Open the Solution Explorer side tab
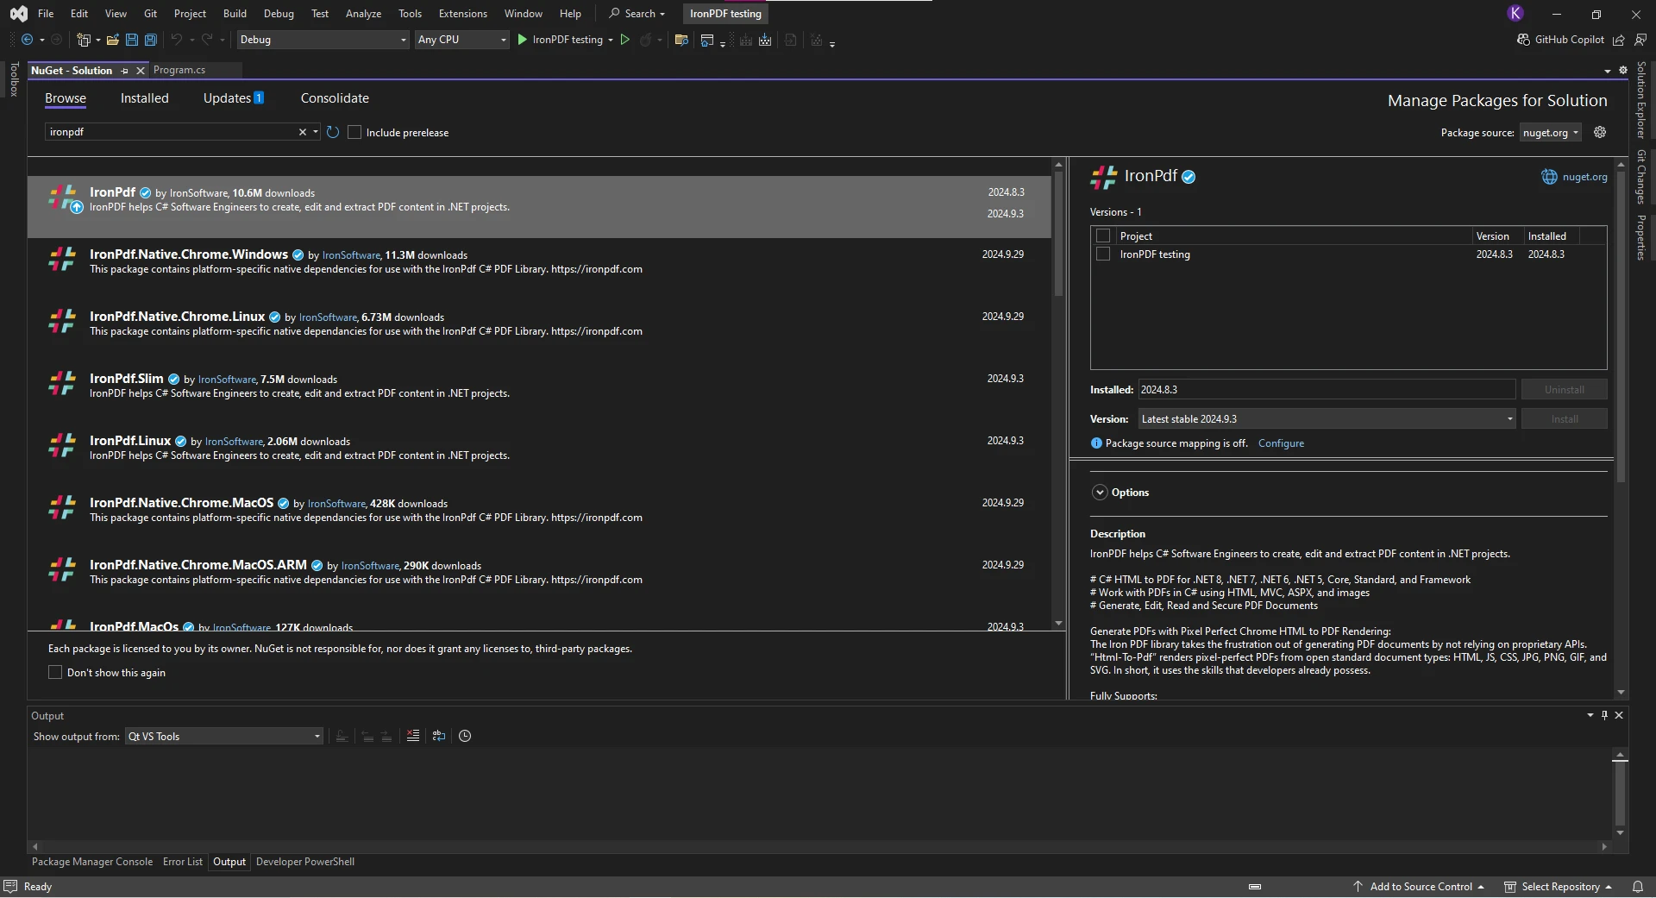The image size is (1656, 898). (x=1641, y=100)
